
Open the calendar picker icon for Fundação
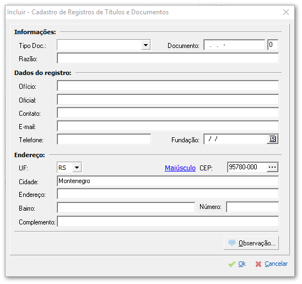(x=272, y=139)
